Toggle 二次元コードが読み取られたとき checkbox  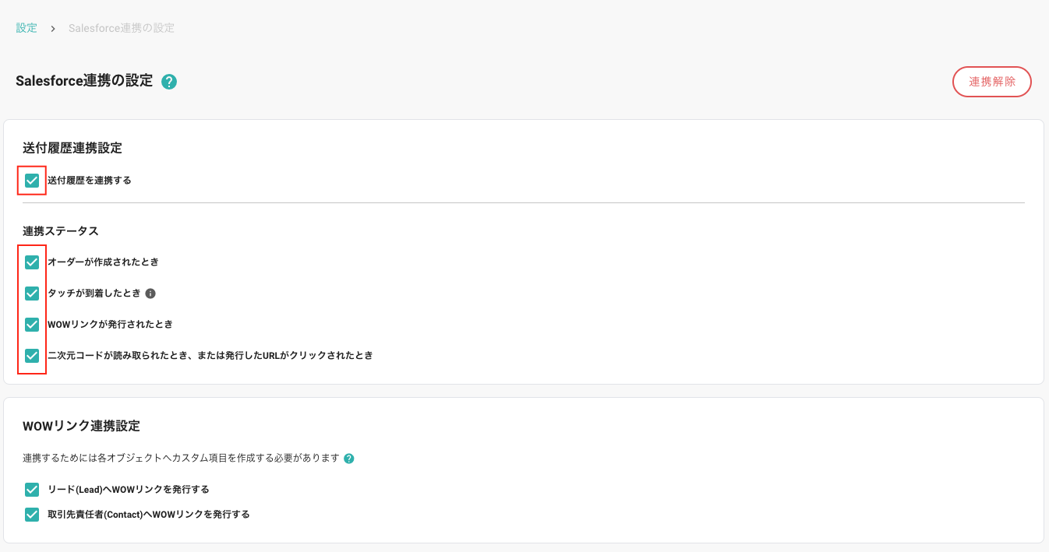click(32, 356)
